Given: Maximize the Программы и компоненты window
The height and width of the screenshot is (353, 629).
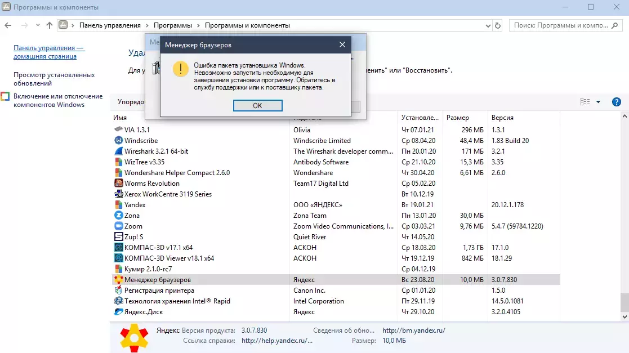Looking at the screenshot, I should point(591,7).
